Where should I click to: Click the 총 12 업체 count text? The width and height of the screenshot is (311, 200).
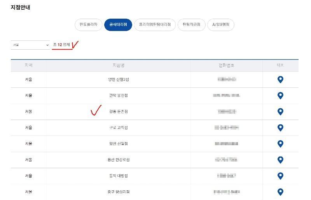[x=61, y=45]
